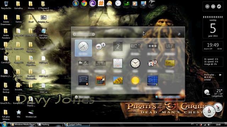
Task: Click the middle round button on sidebar control gadget
Action: tap(213, 6)
